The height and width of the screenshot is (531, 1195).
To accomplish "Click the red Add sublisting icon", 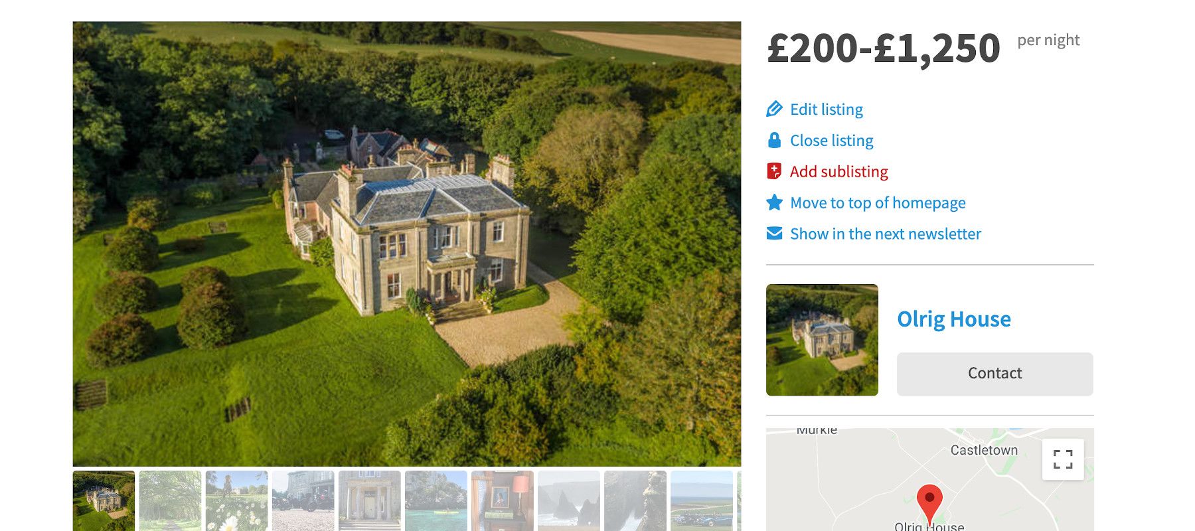I will [774, 171].
